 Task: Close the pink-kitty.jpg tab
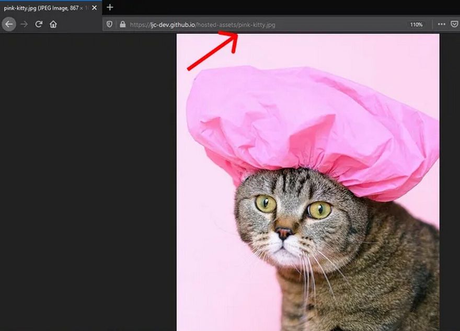pyautogui.click(x=94, y=8)
